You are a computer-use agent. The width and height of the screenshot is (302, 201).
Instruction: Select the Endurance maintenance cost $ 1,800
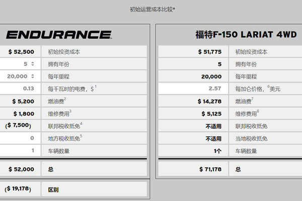tap(24, 114)
